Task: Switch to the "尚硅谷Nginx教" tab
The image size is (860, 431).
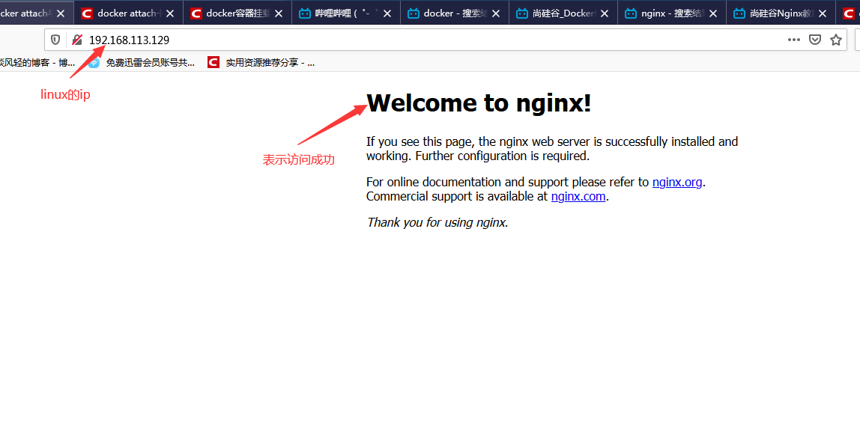Action: [x=781, y=13]
